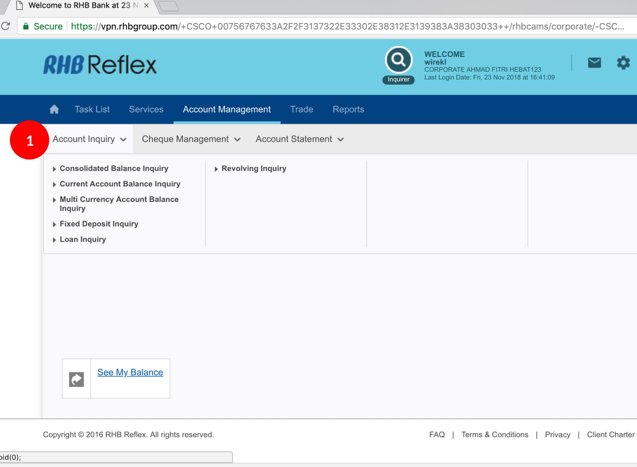Viewport: 637px width, 467px height.
Task: Choose Revolving Inquiry option
Action: click(254, 168)
